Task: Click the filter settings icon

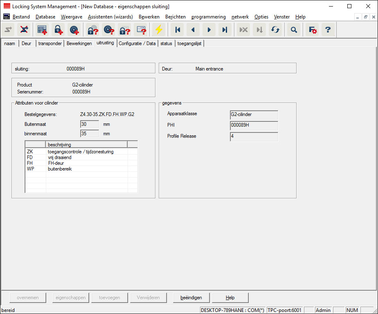Action: (313, 30)
